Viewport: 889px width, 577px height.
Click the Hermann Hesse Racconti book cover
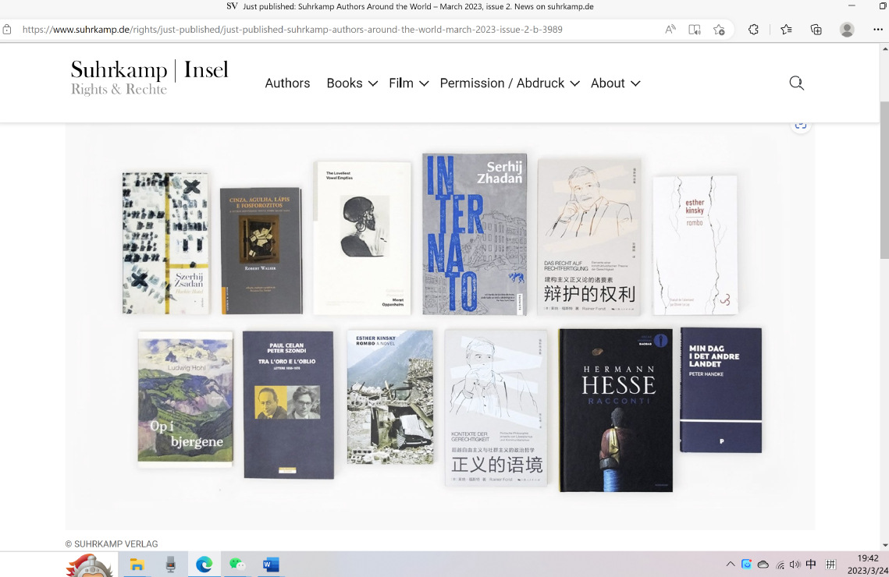615,410
